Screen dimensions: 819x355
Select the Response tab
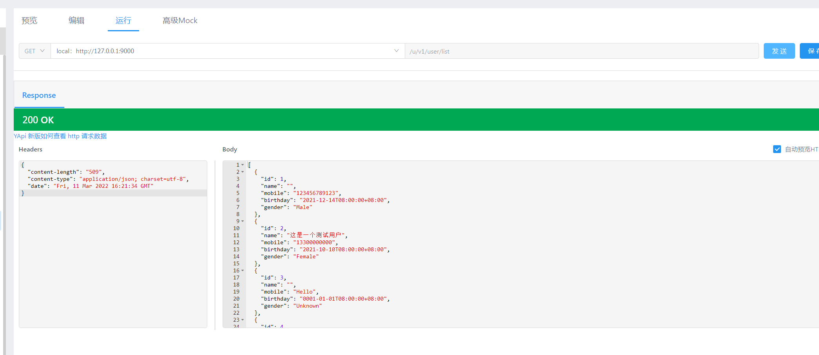point(39,95)
